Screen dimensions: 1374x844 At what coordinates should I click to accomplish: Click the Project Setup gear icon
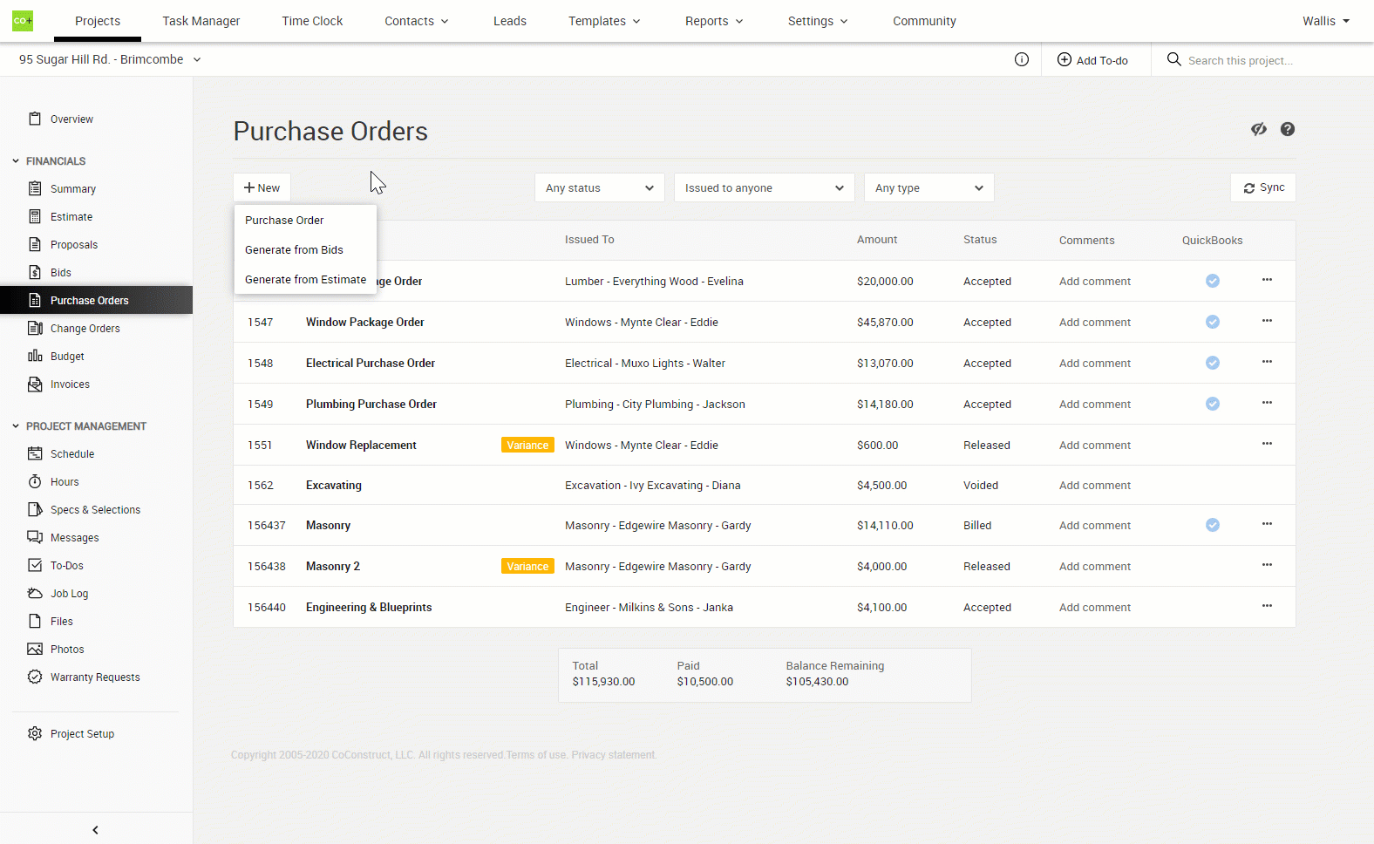[35, 733]
